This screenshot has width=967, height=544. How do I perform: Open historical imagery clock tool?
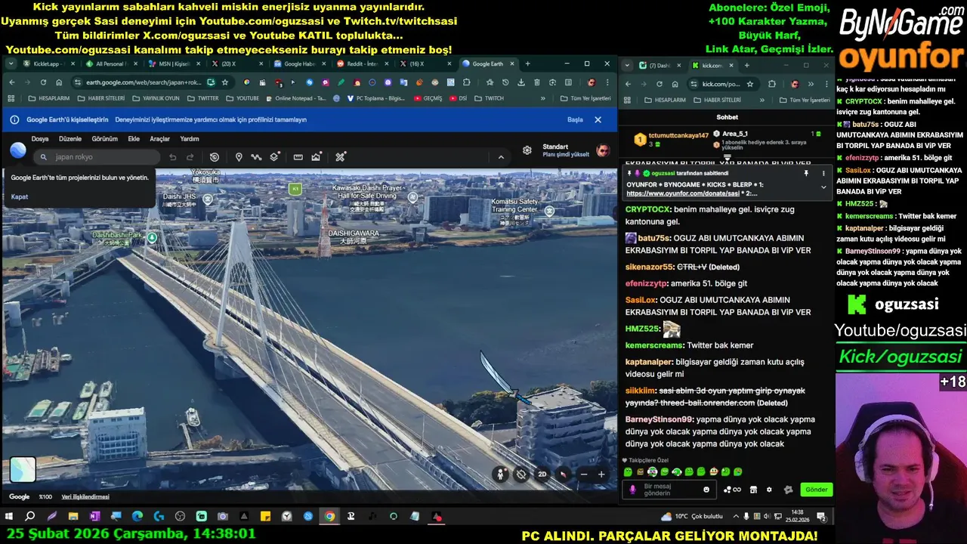coord(215,157)
